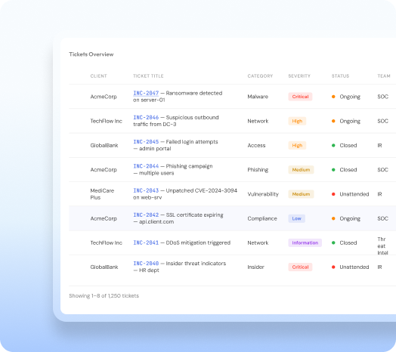Open ticket link INC-2841
Viewport: 396px width, 352px height.
[x=146, y=242]
